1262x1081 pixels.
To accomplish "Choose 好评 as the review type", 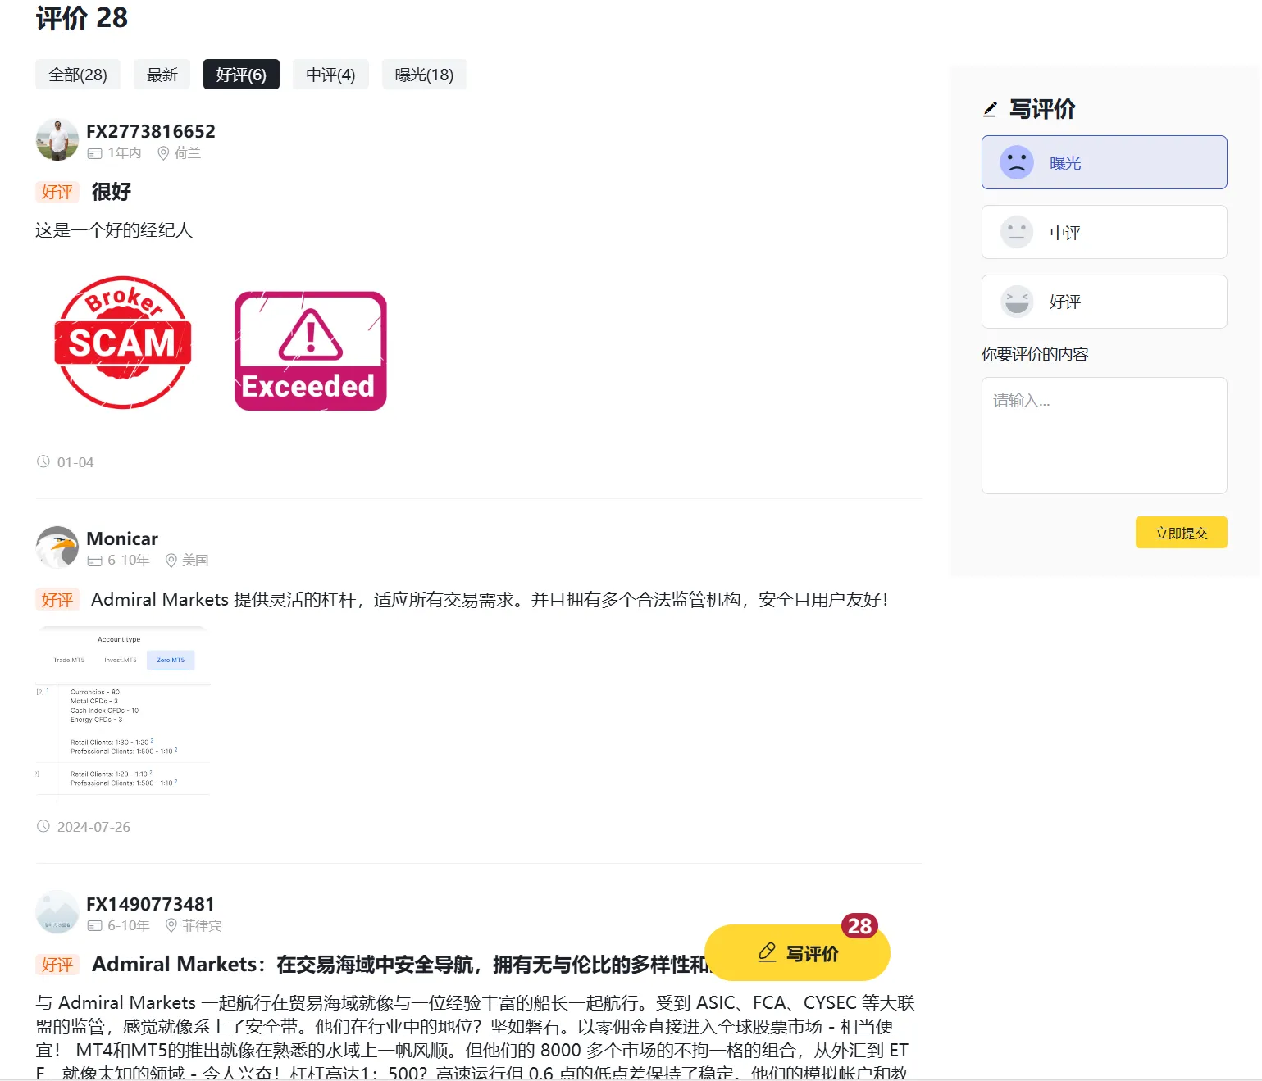I will click(1104, 302).
